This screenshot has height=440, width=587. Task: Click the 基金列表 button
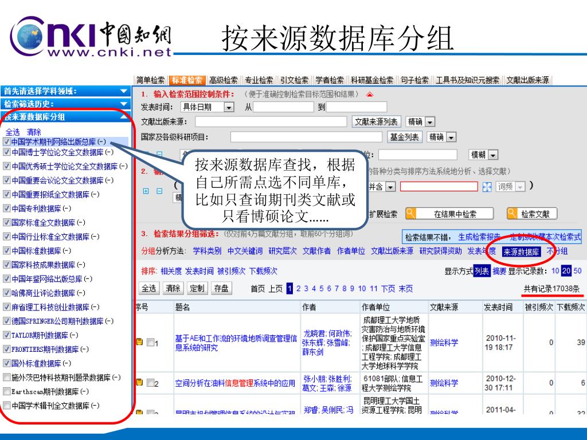[404, 137]
